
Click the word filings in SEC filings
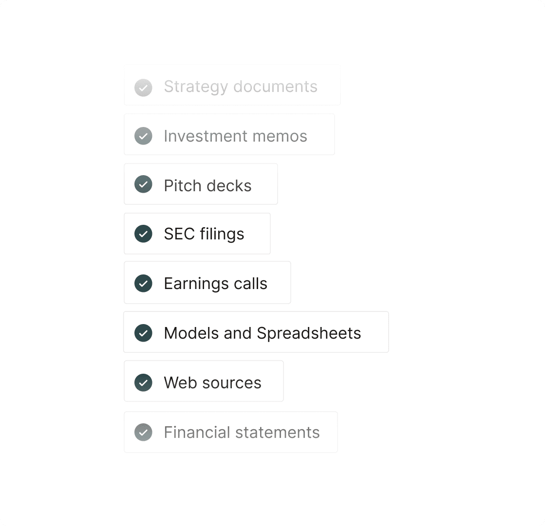click(222, 234)
